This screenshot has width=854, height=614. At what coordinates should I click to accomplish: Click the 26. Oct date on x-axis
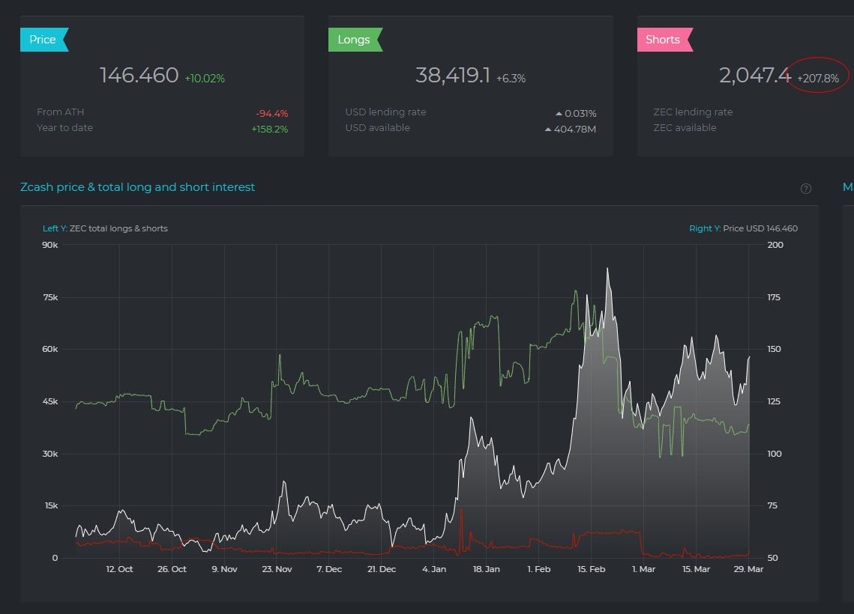172,569
